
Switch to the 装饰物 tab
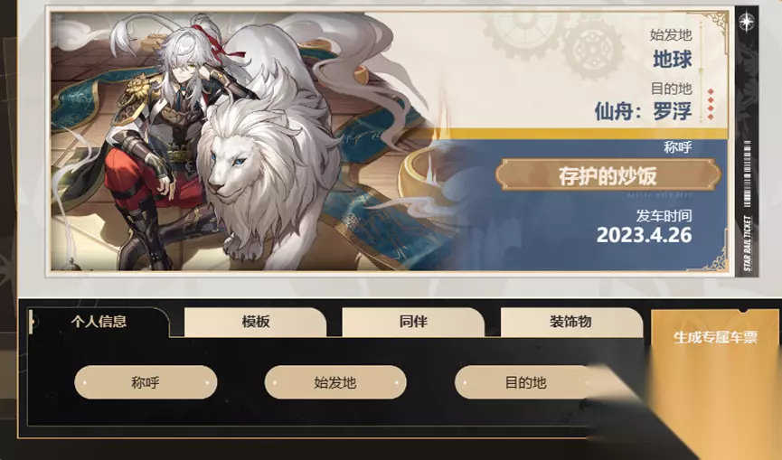point(571,322)
